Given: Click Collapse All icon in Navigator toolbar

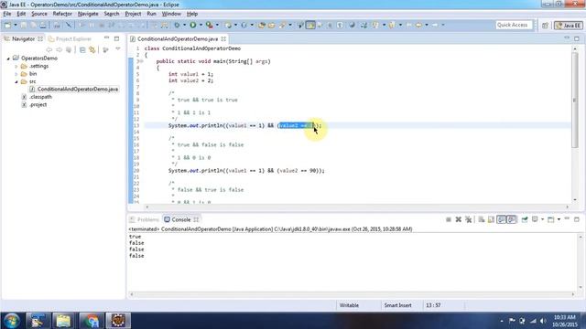Looking at the screenshot, I should [x=82, y=49].
